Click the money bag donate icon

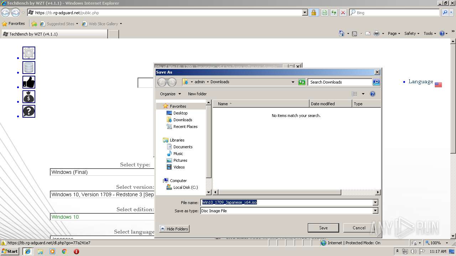coord(29,97)
